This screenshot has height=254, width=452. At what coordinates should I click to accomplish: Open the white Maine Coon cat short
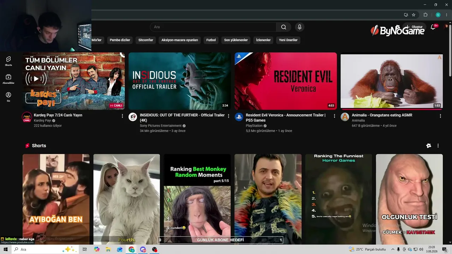[127, 199]
